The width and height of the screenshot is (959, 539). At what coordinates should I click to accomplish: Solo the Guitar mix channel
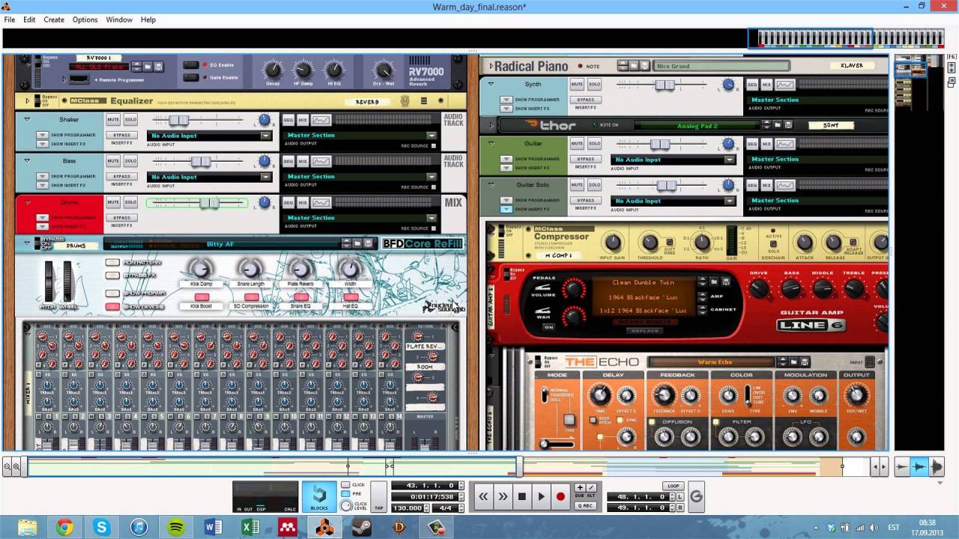pyautogui.click(x=594, y=144)
